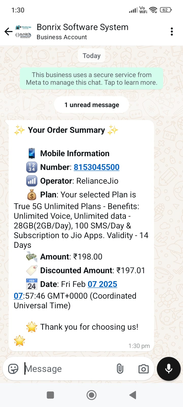Open the emoji sticker picker
Image resolution: width=183 pixels, height=407 pixels.
click(13, 369)
